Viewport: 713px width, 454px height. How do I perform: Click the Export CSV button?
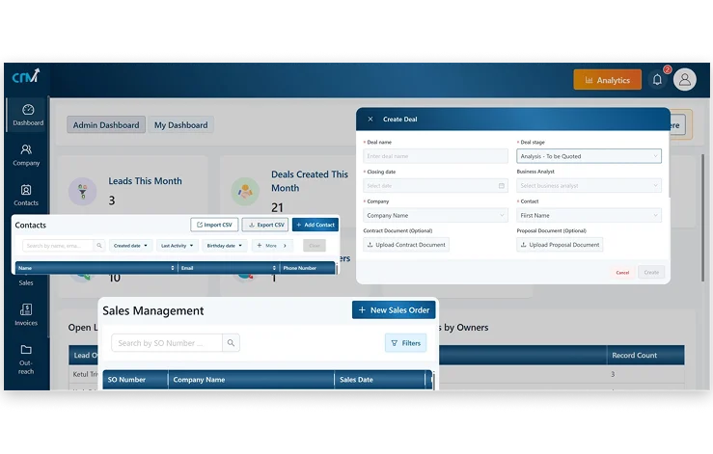[265, 225]
